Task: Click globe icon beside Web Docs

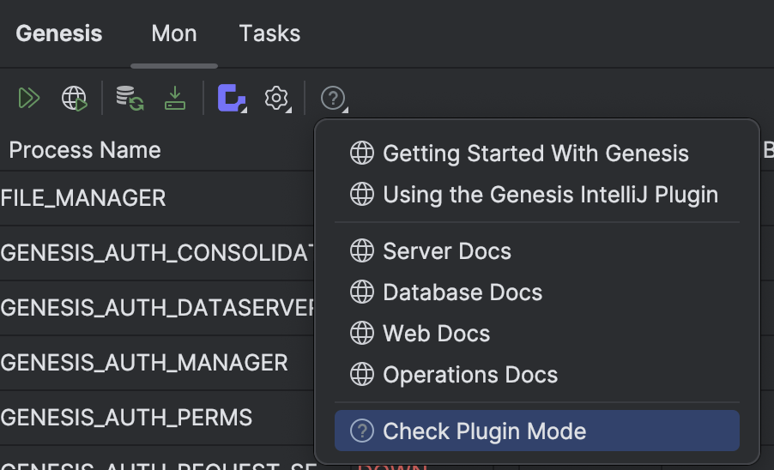Action: tap(362, 333)
